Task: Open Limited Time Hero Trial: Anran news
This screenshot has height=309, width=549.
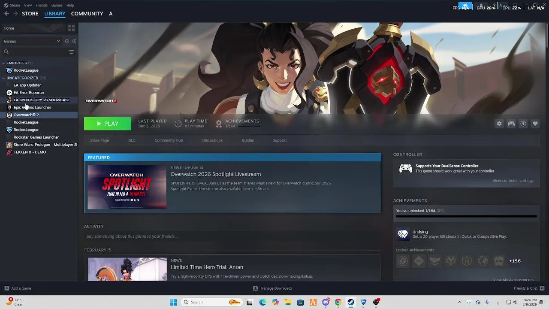Action: coord(207,267)
